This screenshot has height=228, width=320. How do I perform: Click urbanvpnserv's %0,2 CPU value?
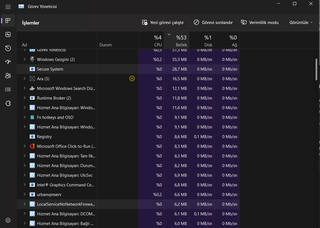(158, 195)
